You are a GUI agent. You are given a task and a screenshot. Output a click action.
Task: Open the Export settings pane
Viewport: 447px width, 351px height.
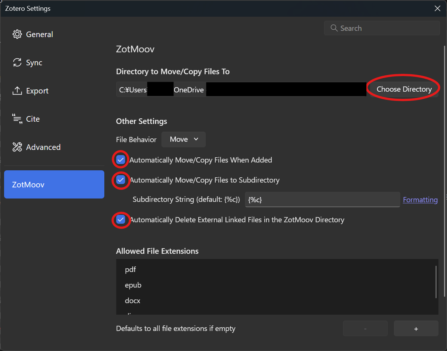[x=54, y=91]
